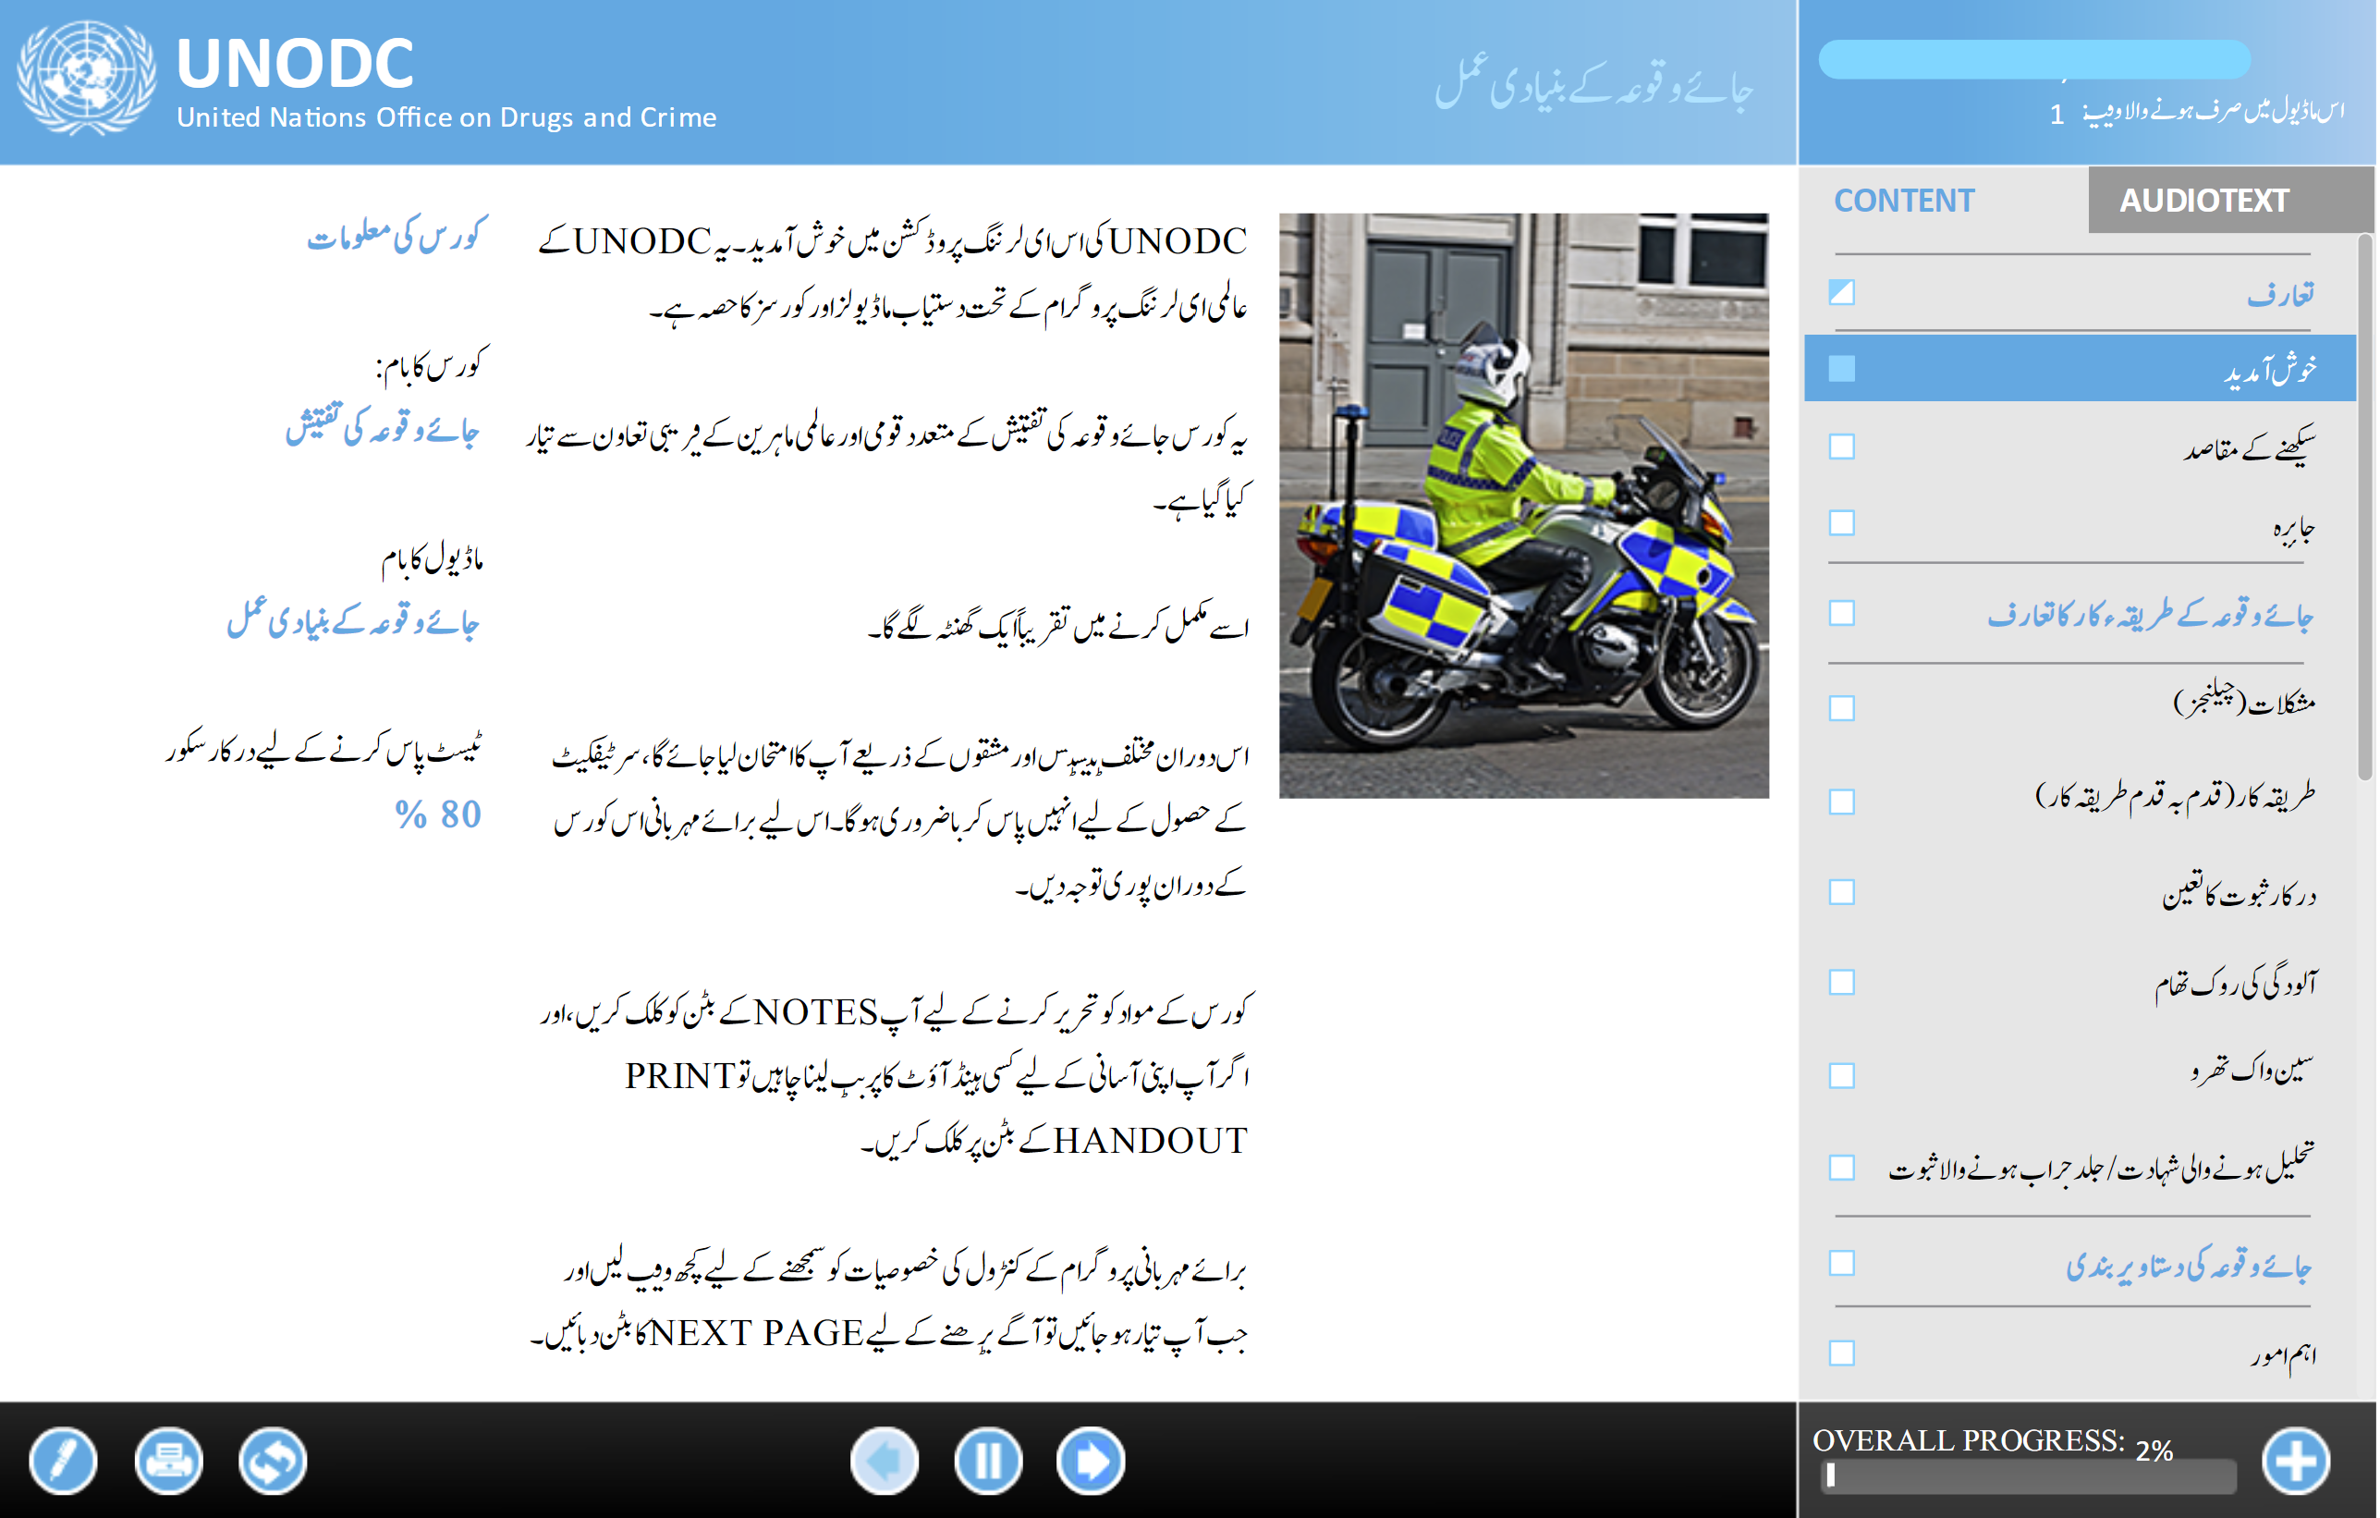Viewport: 2380px width, 1518px height.
Task: Open the آلودگی کی روک تھام lesson
Action: coord(2236,983)
